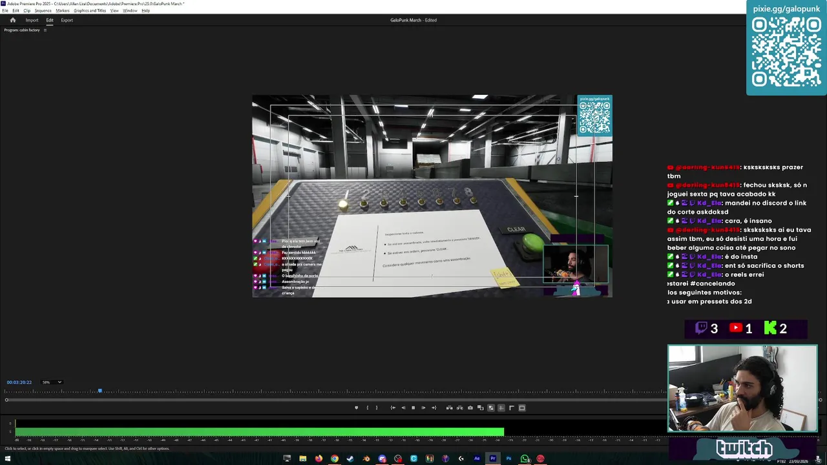Click the 00:03:20:22 timecode field

tap(19, 382)
